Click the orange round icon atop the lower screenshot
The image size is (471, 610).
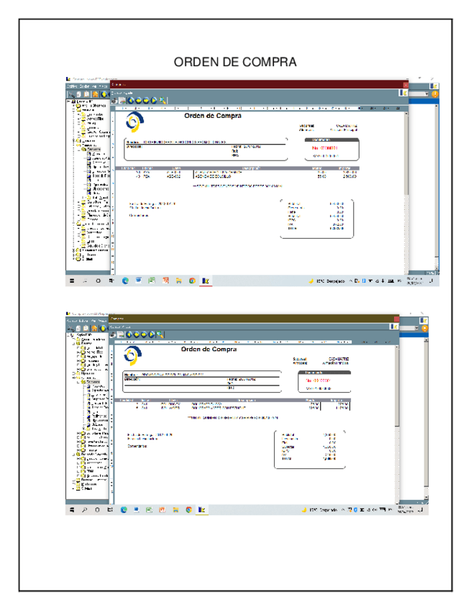click(x=424, y=328)
